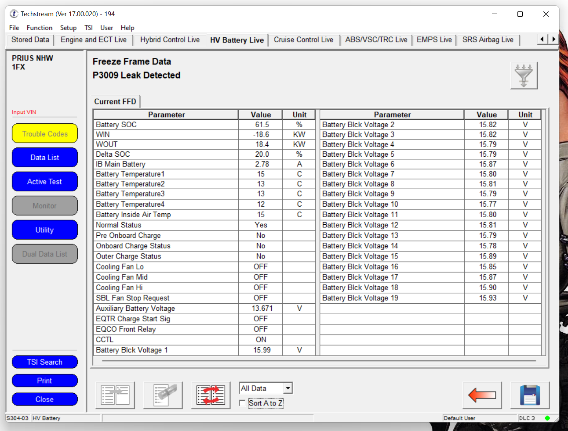Click the greyed Monitor button

pos(45,206)
